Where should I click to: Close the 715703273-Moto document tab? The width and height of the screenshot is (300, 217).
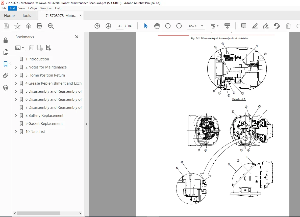click(80, 15)
